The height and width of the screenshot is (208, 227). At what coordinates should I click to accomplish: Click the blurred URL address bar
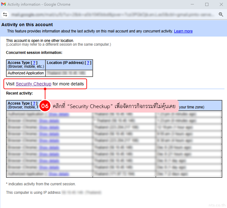(112, 14)
